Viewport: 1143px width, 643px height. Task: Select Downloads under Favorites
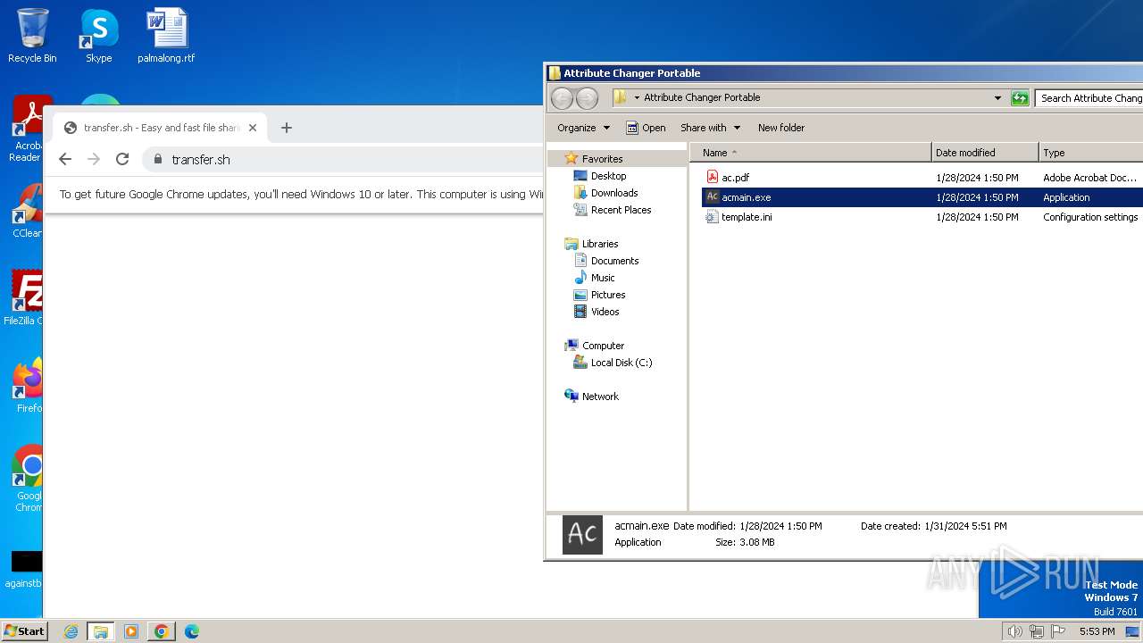pos(613,193)
